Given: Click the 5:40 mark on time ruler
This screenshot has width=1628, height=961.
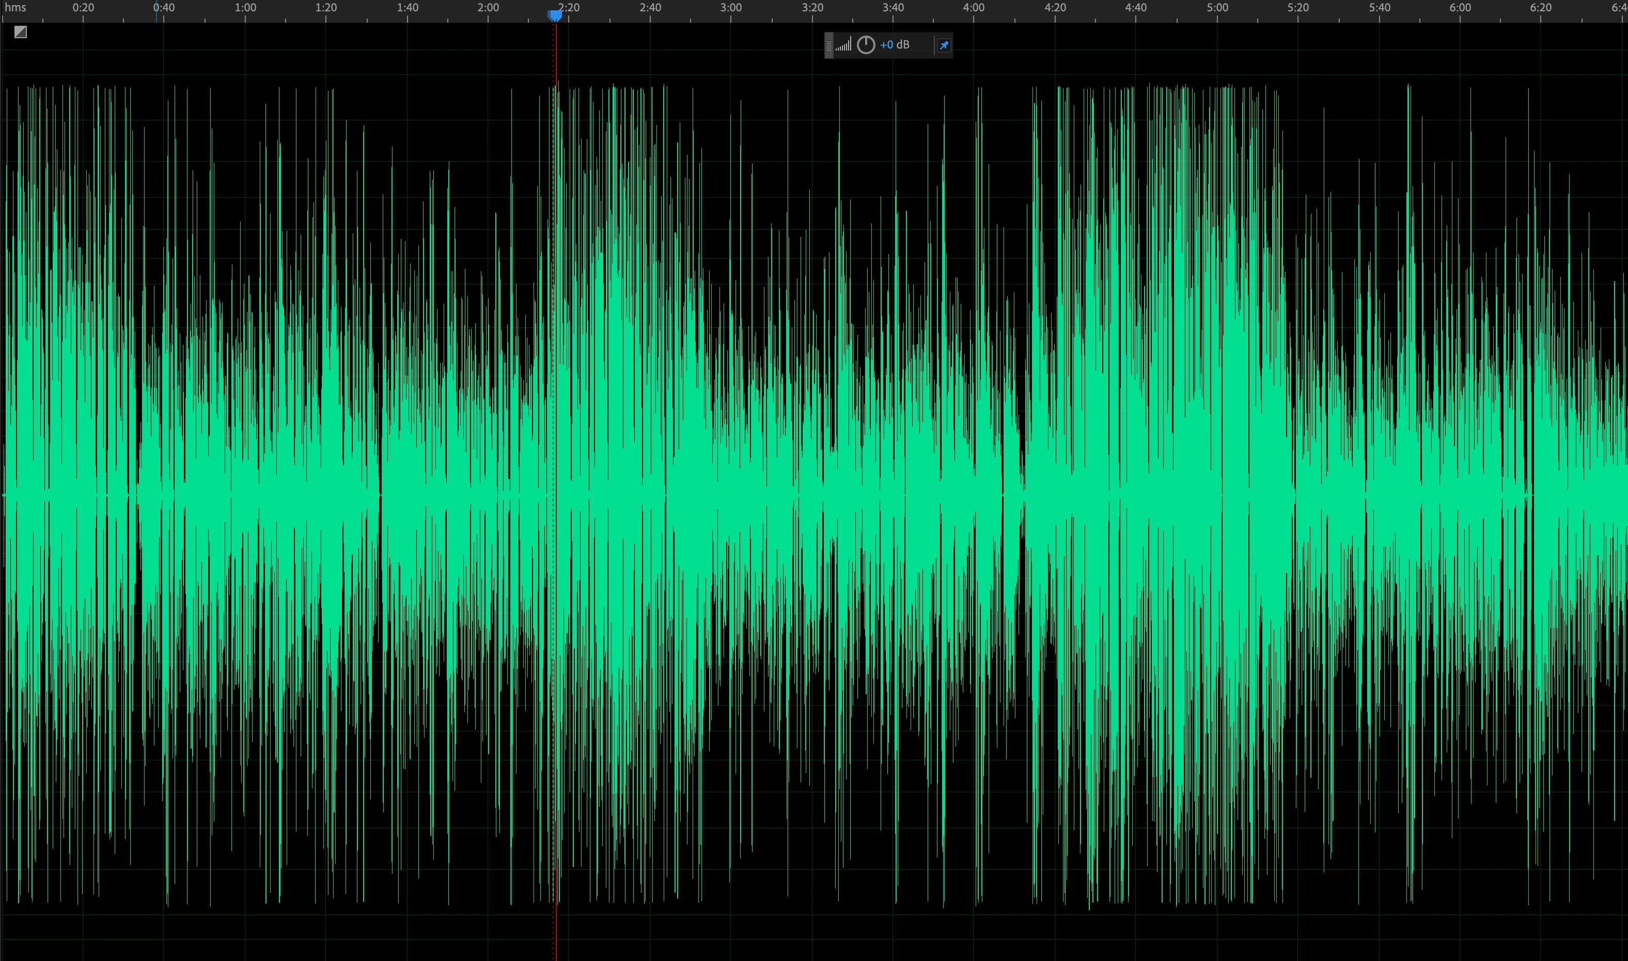Looking at the screenshot, I should tap(1379, 8).
